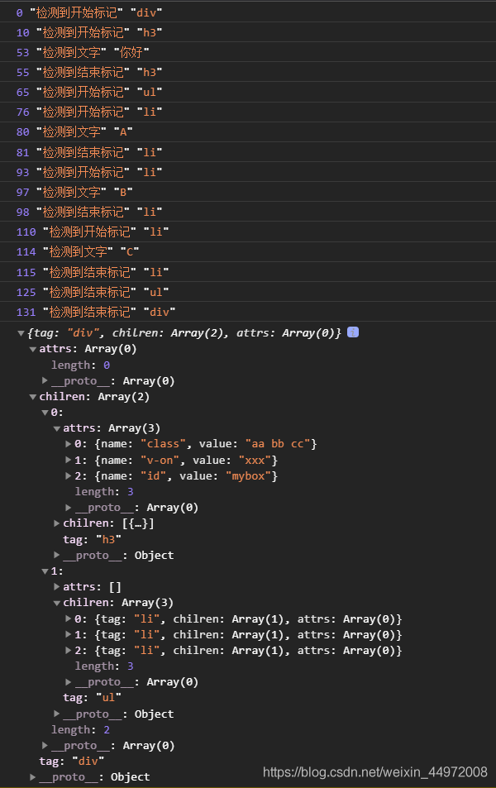
Task: Select log row 115 with "li" end tag
Action: pos(248,272)
